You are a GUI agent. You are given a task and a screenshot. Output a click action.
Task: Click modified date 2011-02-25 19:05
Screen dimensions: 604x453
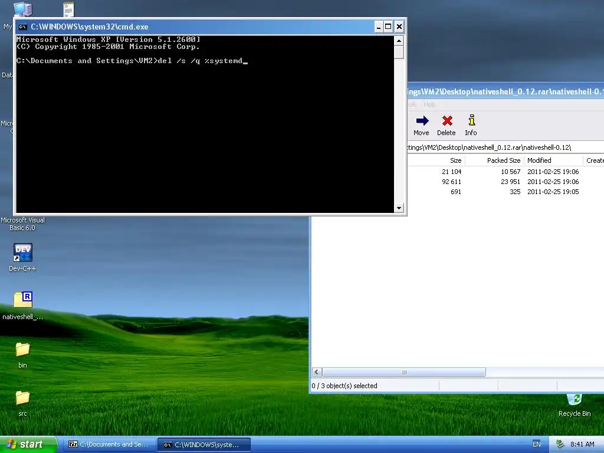click(x=553, y=192)
